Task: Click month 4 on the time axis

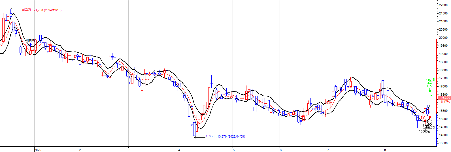Action: tap(179, 150)
